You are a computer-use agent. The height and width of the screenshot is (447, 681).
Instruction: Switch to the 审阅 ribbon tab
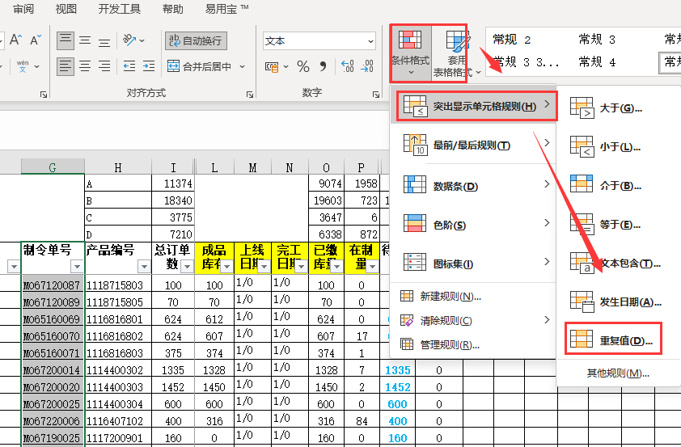pyautogui.click(x=23, y=9)
